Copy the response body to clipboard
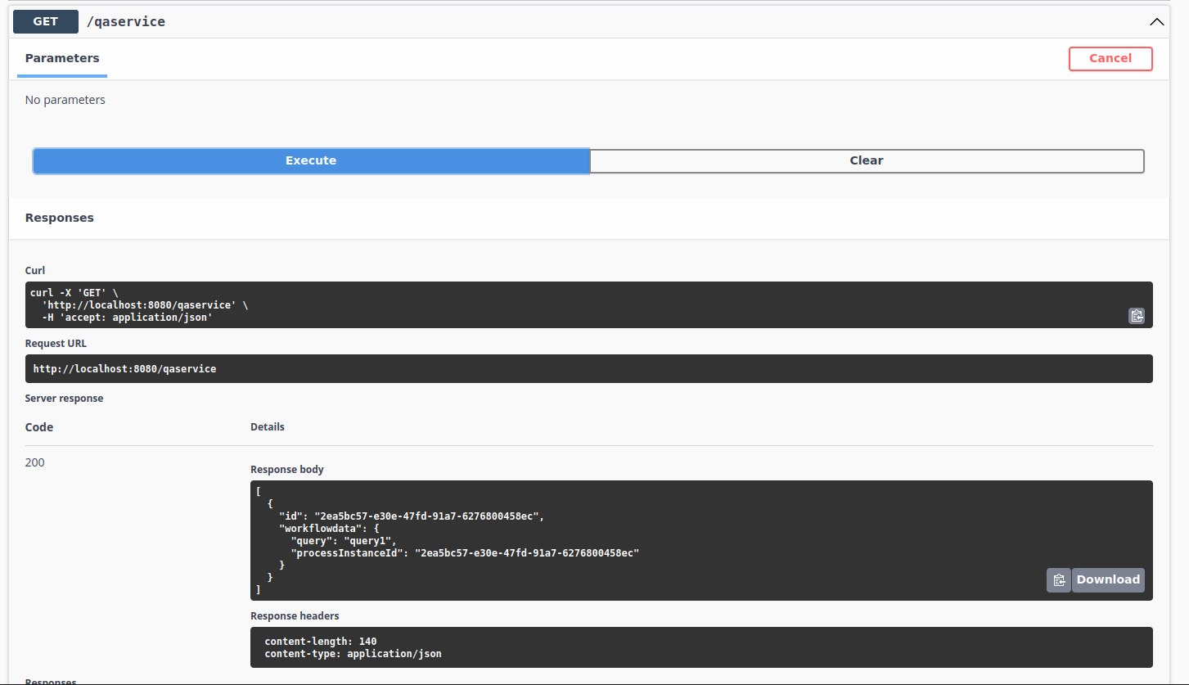 pos(1058,580)
